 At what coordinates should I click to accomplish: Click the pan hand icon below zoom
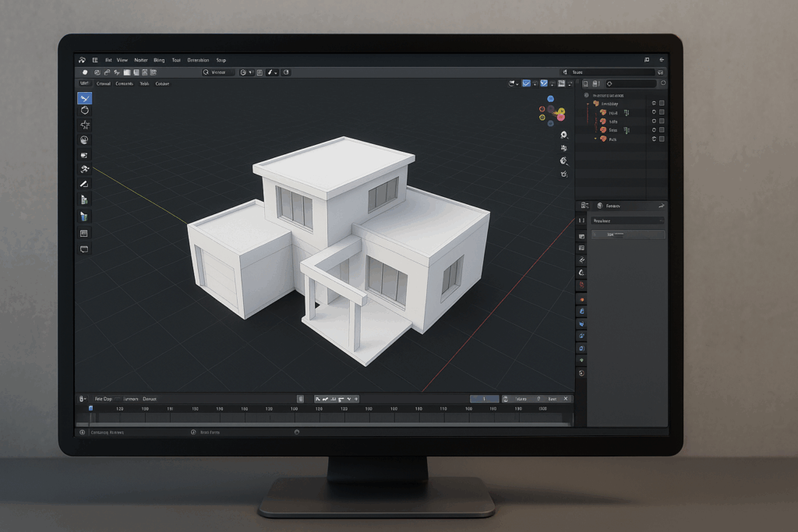pos(563,148)
